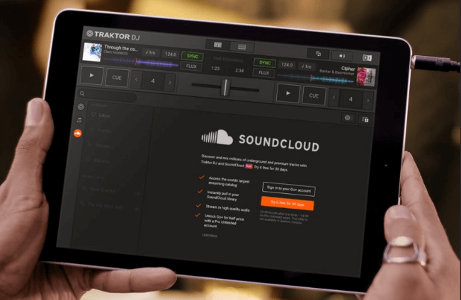Tap right deck loop size value 4

coord(351,99)
